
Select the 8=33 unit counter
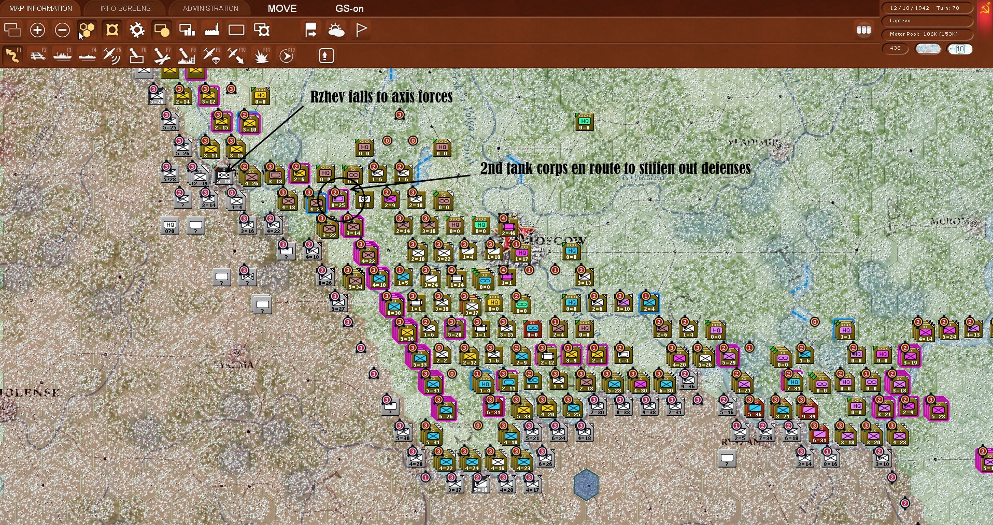tap(623, 406)
